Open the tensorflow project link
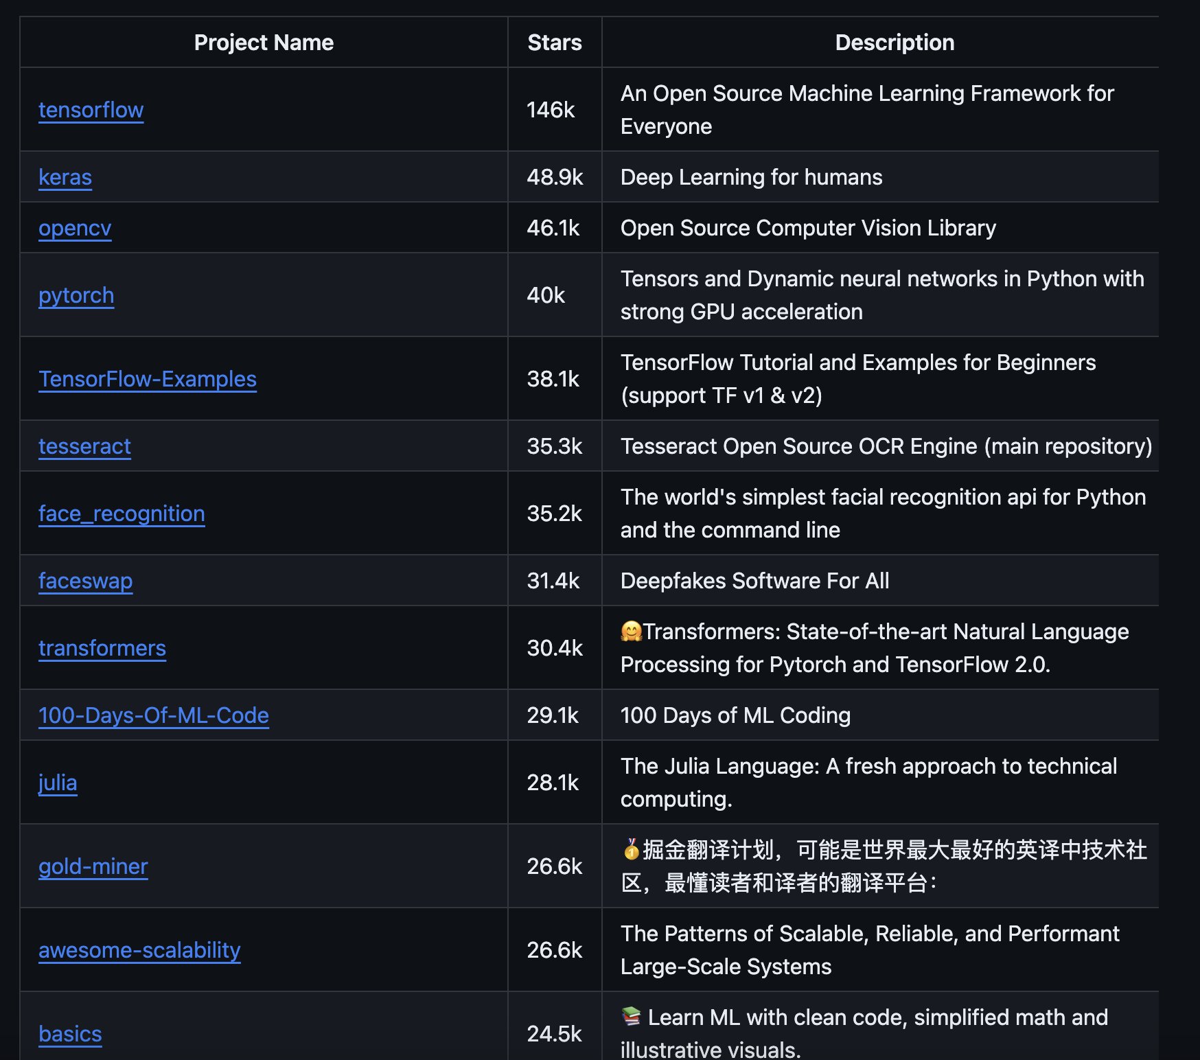Viewport: 1200px width, 1060px height. click(x=91, y=110)
